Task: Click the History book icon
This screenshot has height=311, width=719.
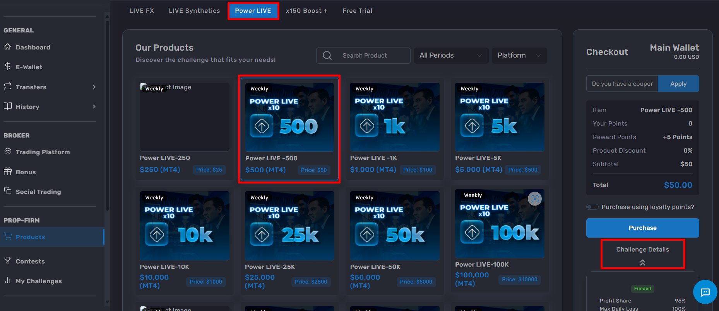Action: click(7, 106)
